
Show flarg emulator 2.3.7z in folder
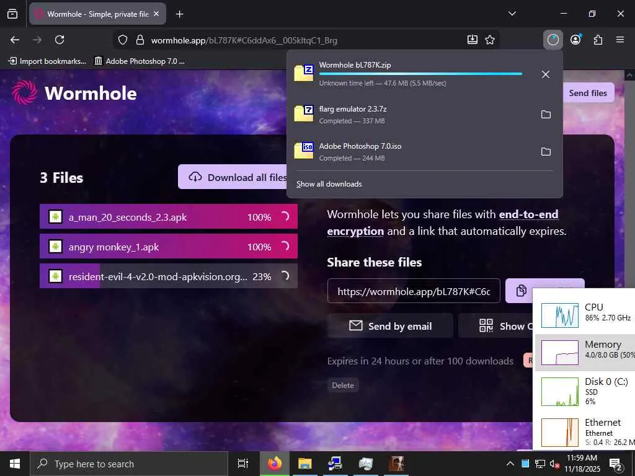click(546, 115)
